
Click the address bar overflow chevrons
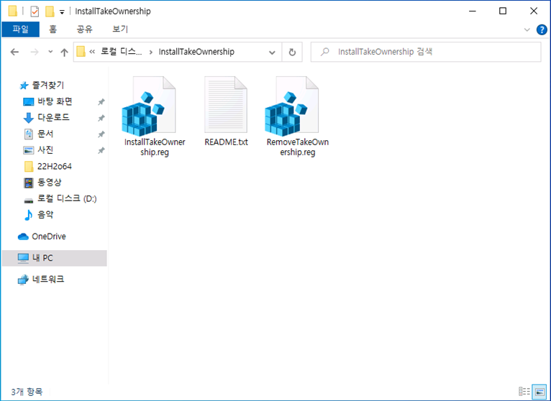(92, 52)
